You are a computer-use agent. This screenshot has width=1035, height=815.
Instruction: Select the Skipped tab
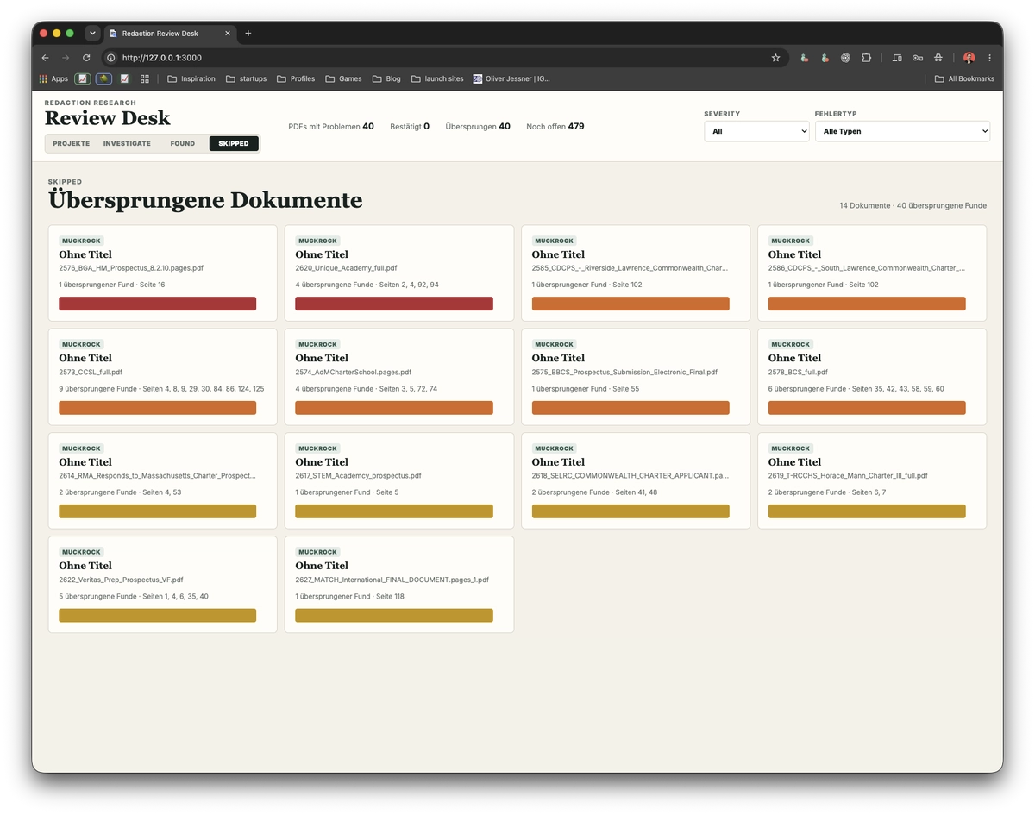click(x=234, y=144)
